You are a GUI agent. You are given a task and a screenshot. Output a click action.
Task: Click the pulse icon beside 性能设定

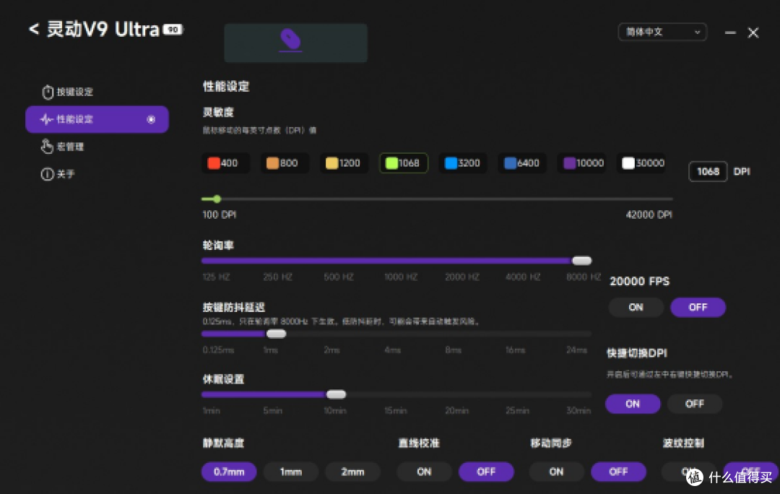tap(46, 119)
